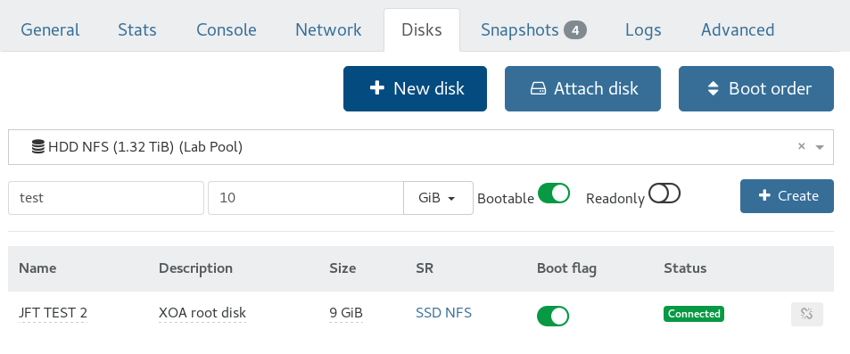This screenshot has height=354, width=850.
Task: Click the disk name field containing test
Action: [106, 198]
